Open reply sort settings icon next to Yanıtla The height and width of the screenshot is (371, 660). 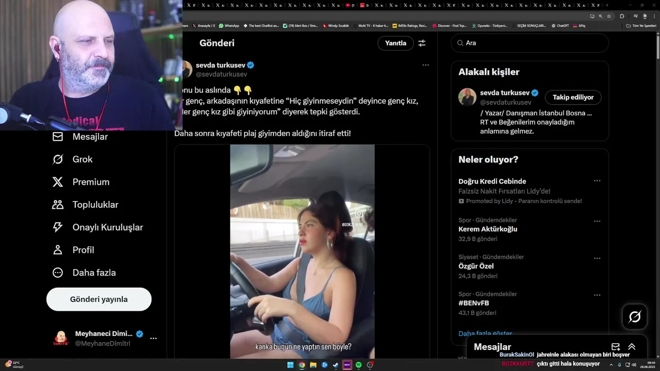click(422, 43)
